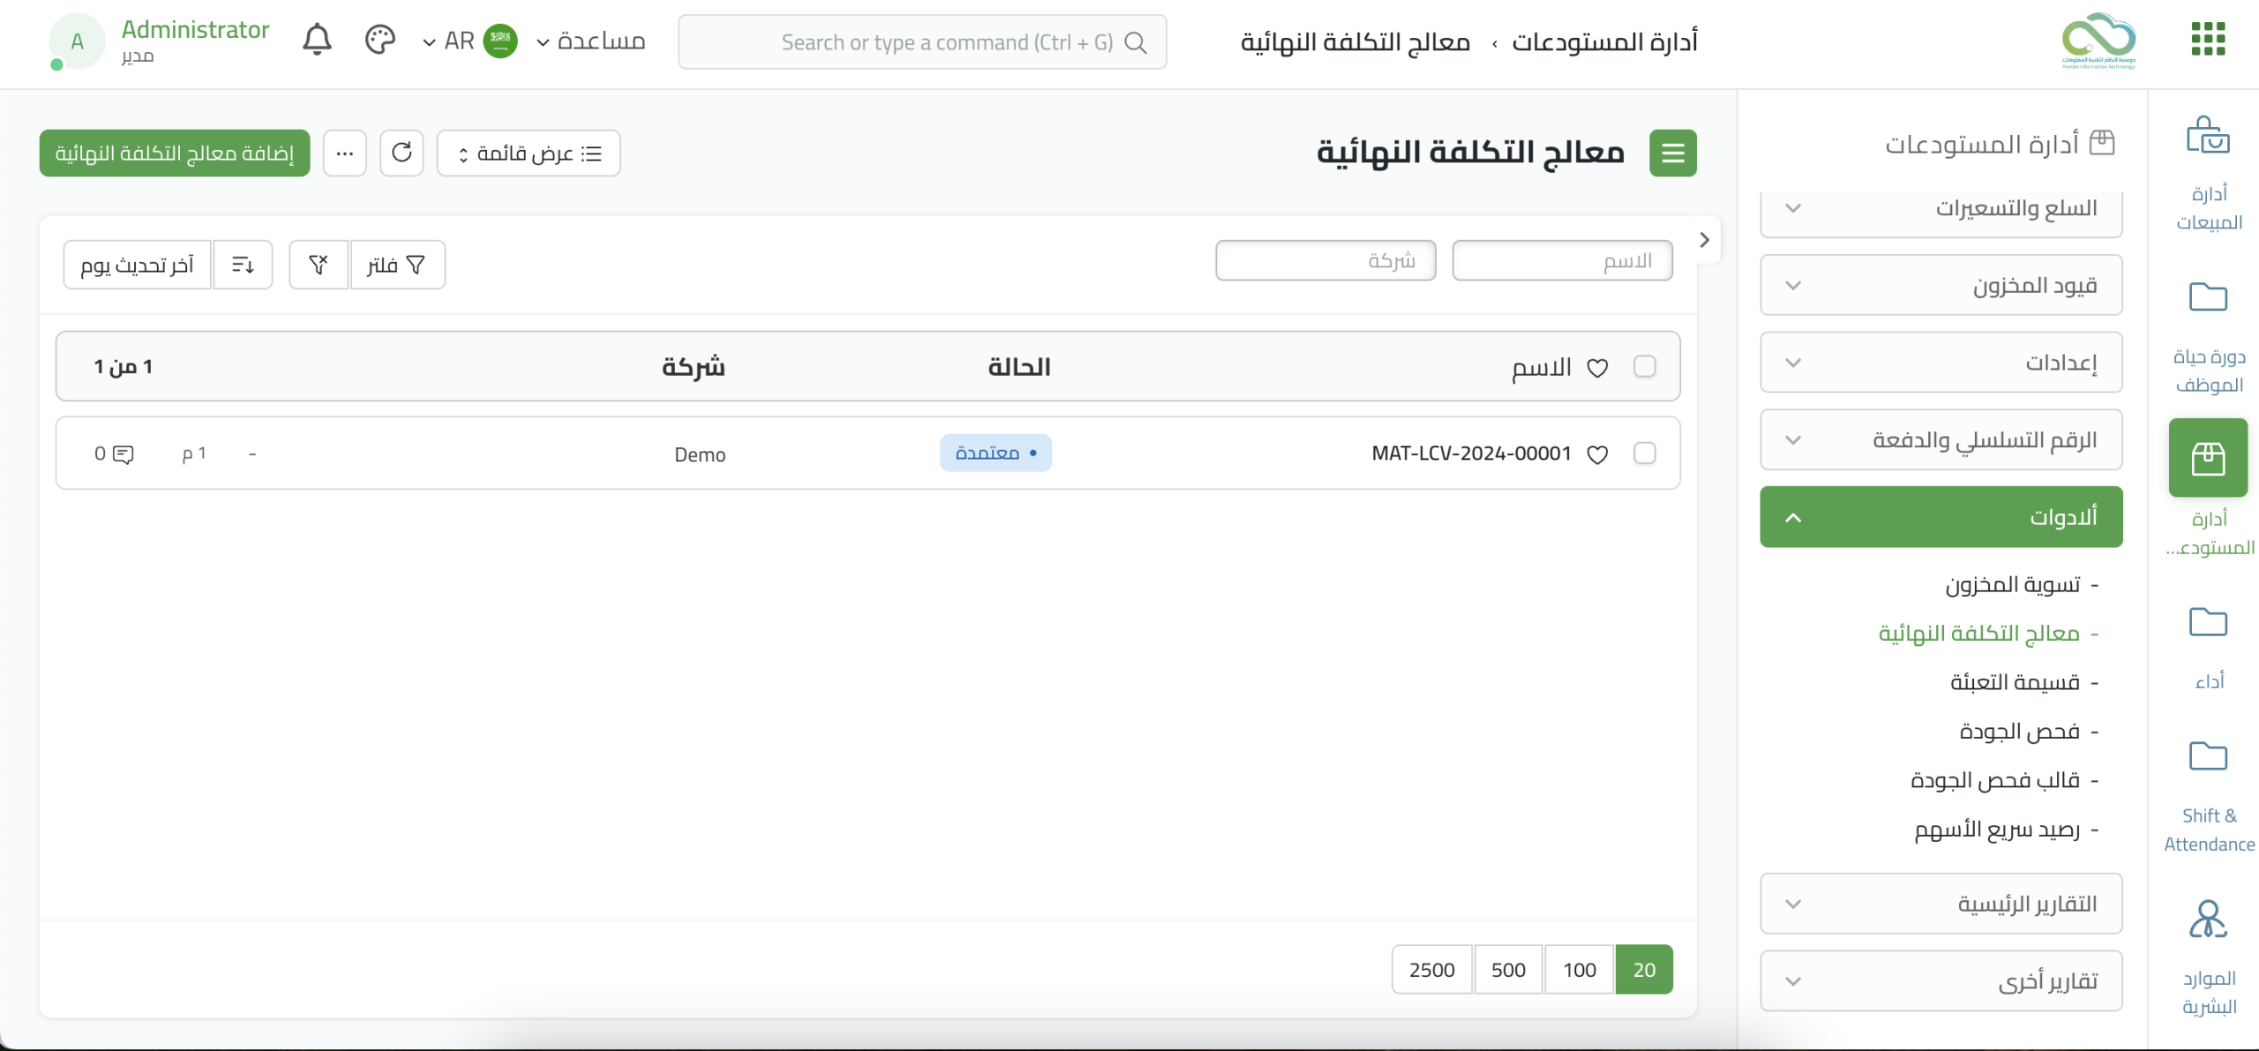
Task: Toggle sort direction icon
Action: [243, 265]
